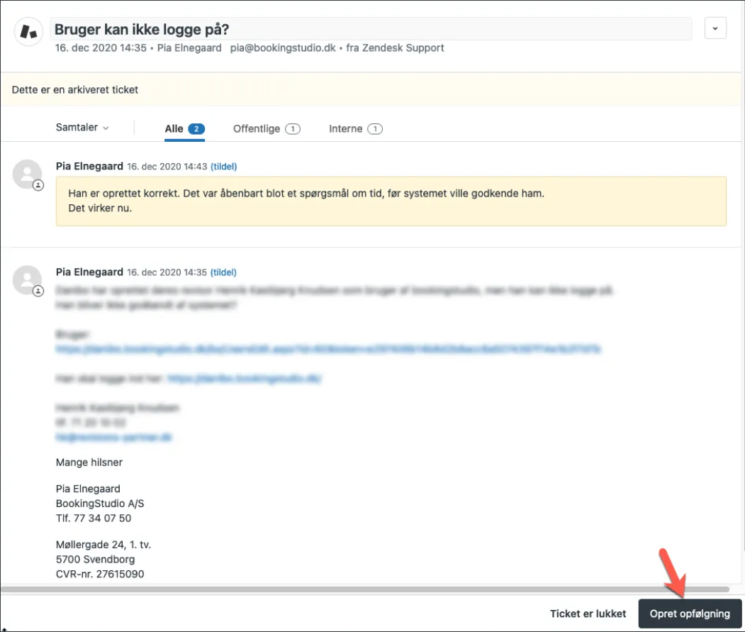Image resolution: width=745 pixels, height=632 pixels.
Task: Click the Ticket er lukket button
Action: coord(588,613)
